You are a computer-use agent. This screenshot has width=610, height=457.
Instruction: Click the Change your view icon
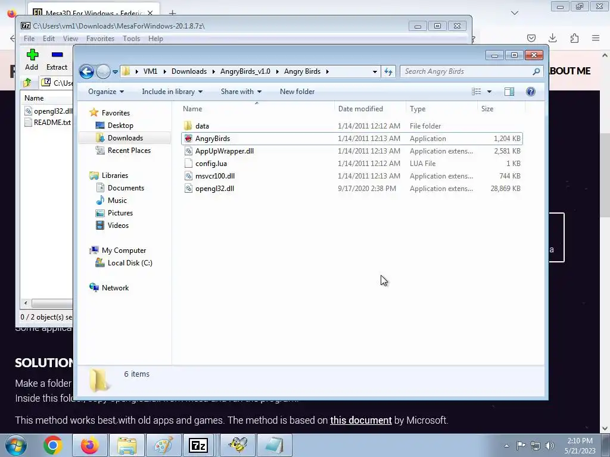click(x=477, y=92)
